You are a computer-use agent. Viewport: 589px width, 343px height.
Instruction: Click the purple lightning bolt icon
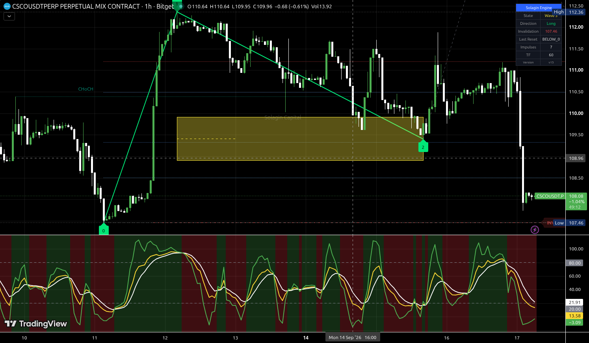click(x=535, y=230)
